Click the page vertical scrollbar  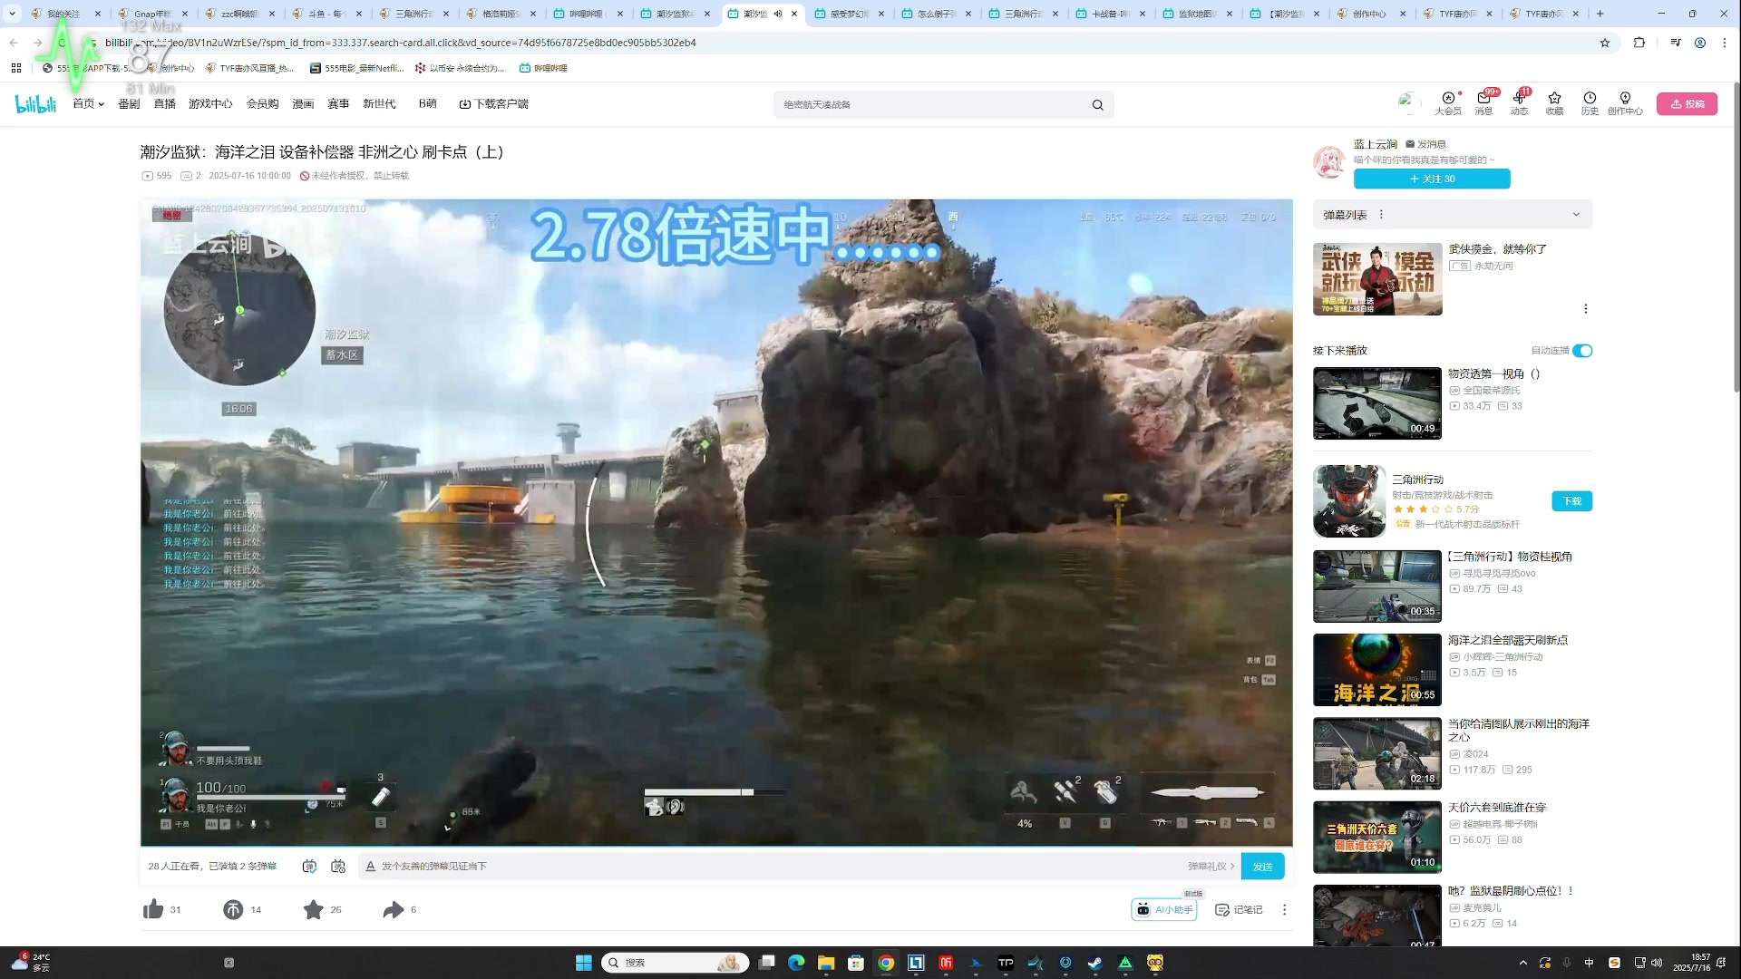point(1736,237)
